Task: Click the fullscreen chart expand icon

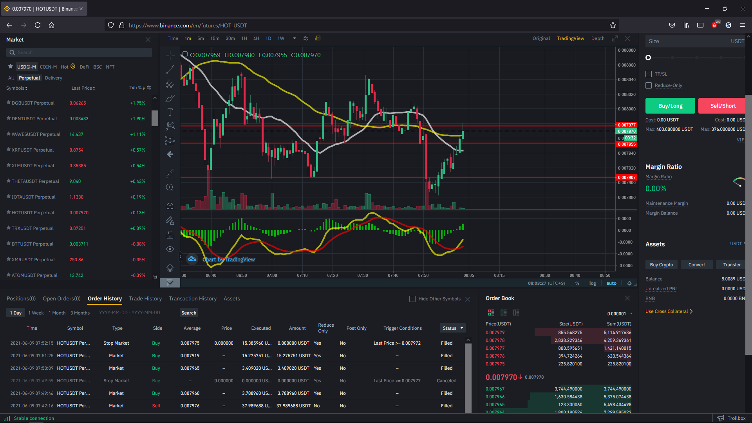Action: point(615,38)
